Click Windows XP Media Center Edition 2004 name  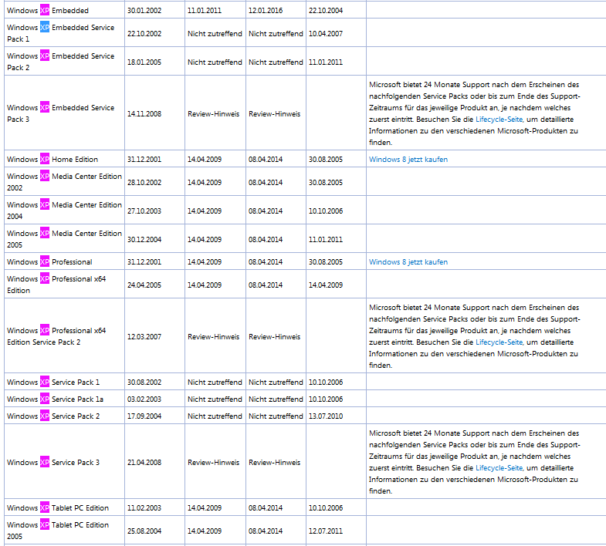[x=65, y=211]
